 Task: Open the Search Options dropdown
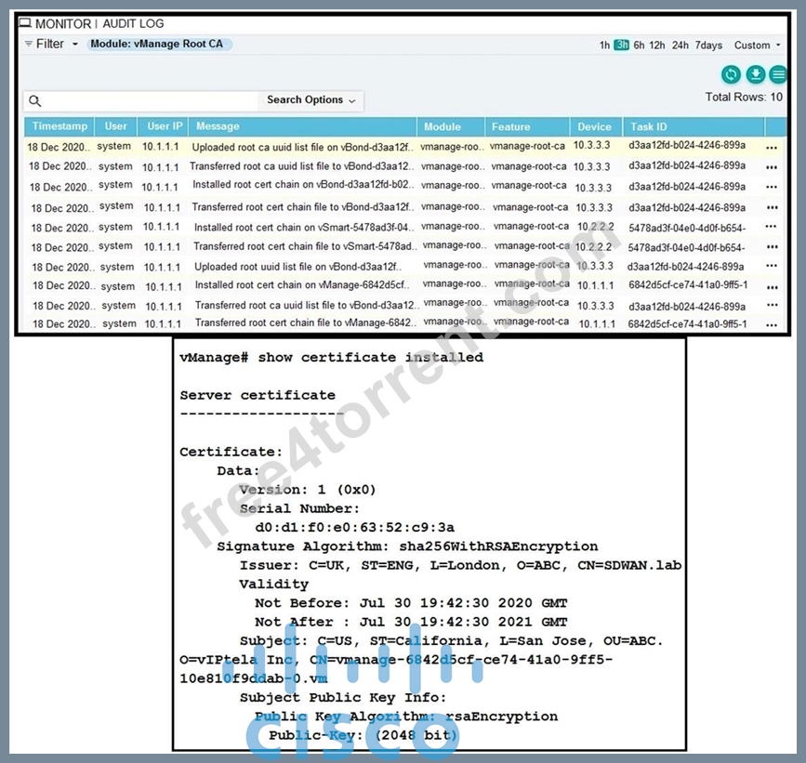(x=311, y=100)
